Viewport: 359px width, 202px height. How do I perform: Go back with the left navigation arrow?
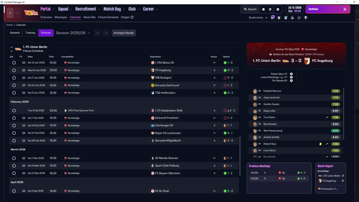(10, 13)
